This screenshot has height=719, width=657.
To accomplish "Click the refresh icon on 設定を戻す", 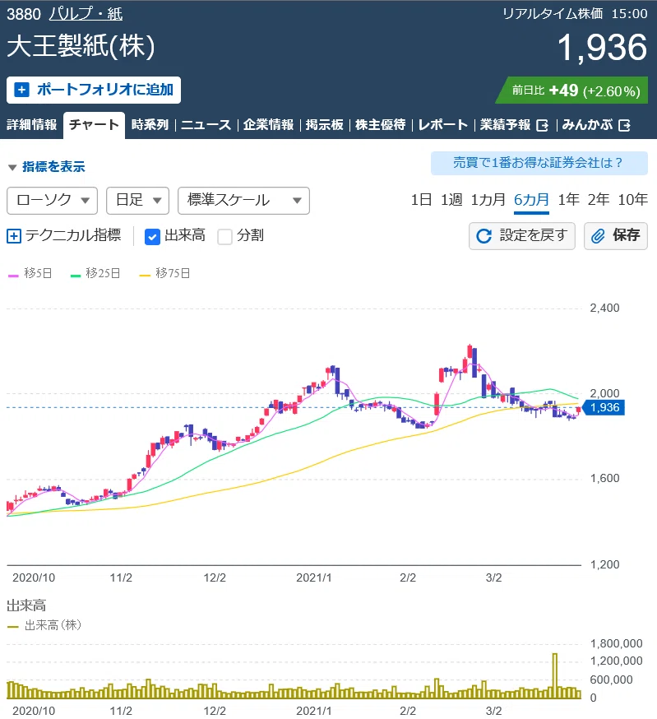I will point(483,236).
